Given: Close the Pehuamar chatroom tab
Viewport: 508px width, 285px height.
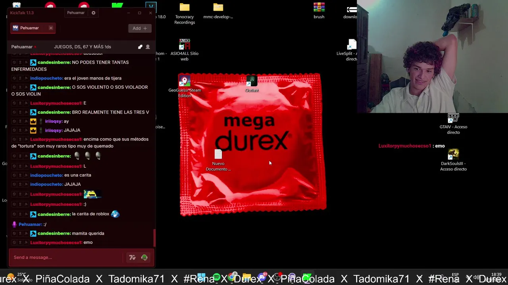Looking at the screenshot, I should [51, 28].
